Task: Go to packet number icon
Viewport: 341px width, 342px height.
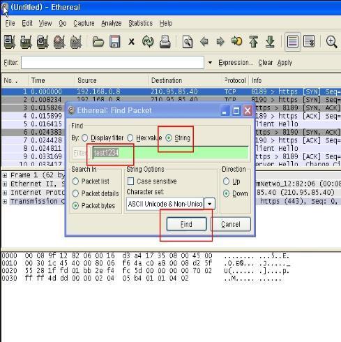Action: [x=236, y=41]
